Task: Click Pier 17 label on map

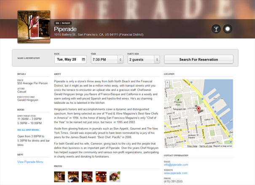Action: 217,99
